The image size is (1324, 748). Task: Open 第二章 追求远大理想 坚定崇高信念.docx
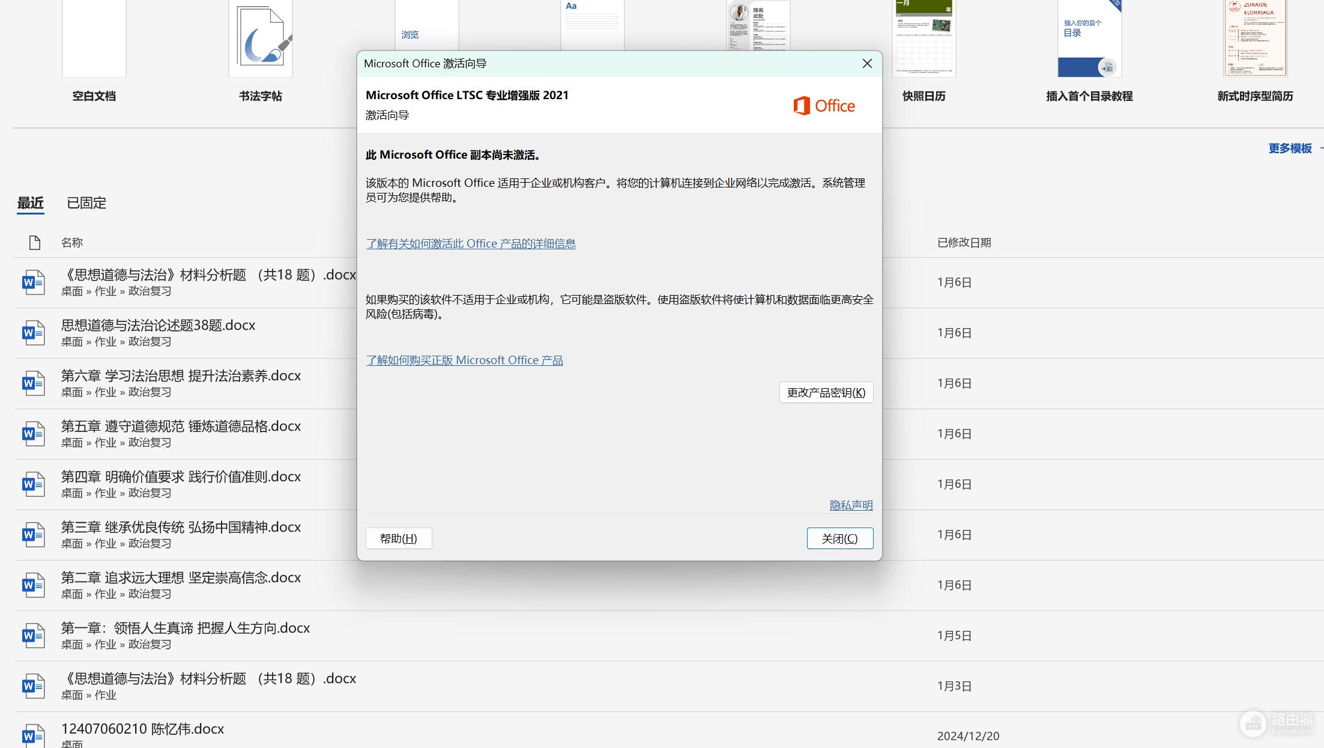click(181, 577)
